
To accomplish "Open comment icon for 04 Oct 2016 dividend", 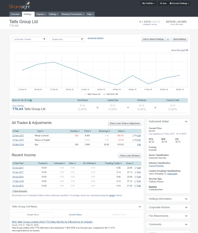I will click(x=136, y=177).
